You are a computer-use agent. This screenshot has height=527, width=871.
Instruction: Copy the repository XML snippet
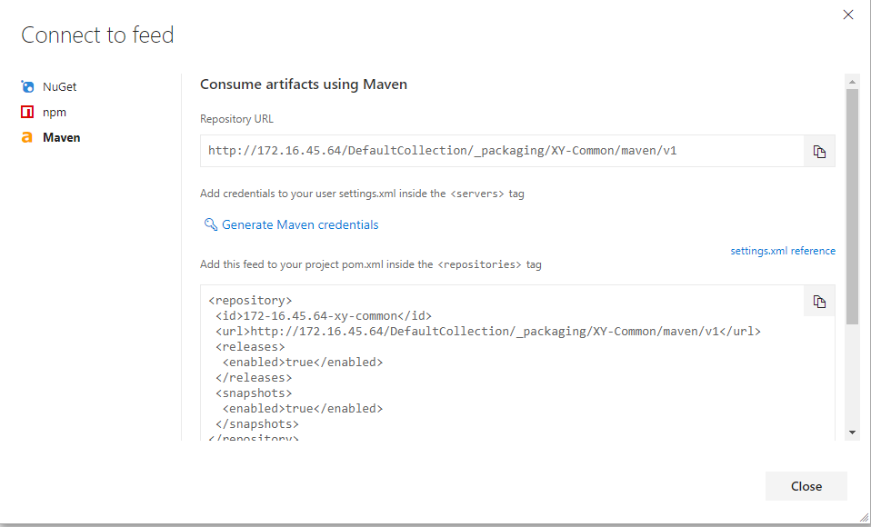[x=819, y=301]
